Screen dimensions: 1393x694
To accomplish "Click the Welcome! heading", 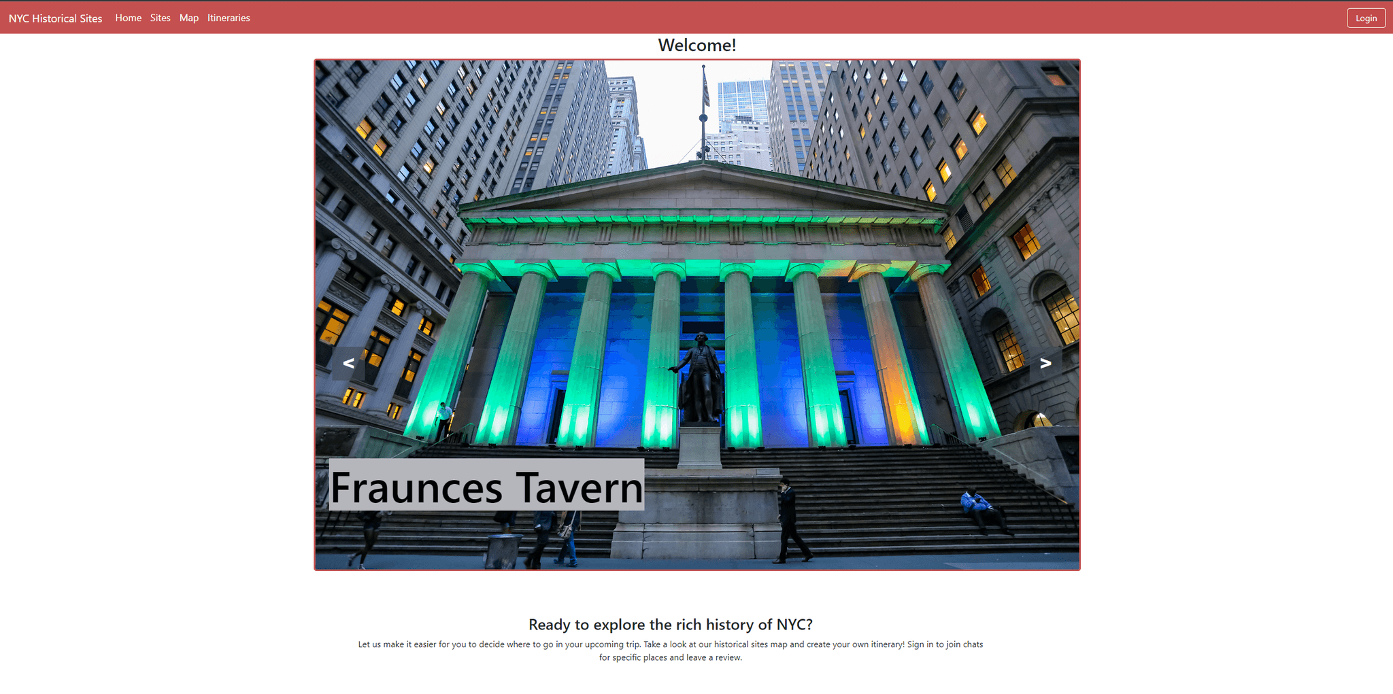I will pyautogui.click(x=697, y=46).
